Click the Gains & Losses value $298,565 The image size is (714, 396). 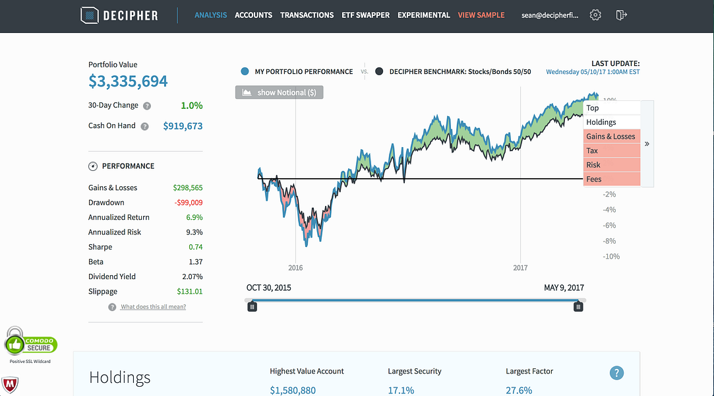[x=188, y=187]
